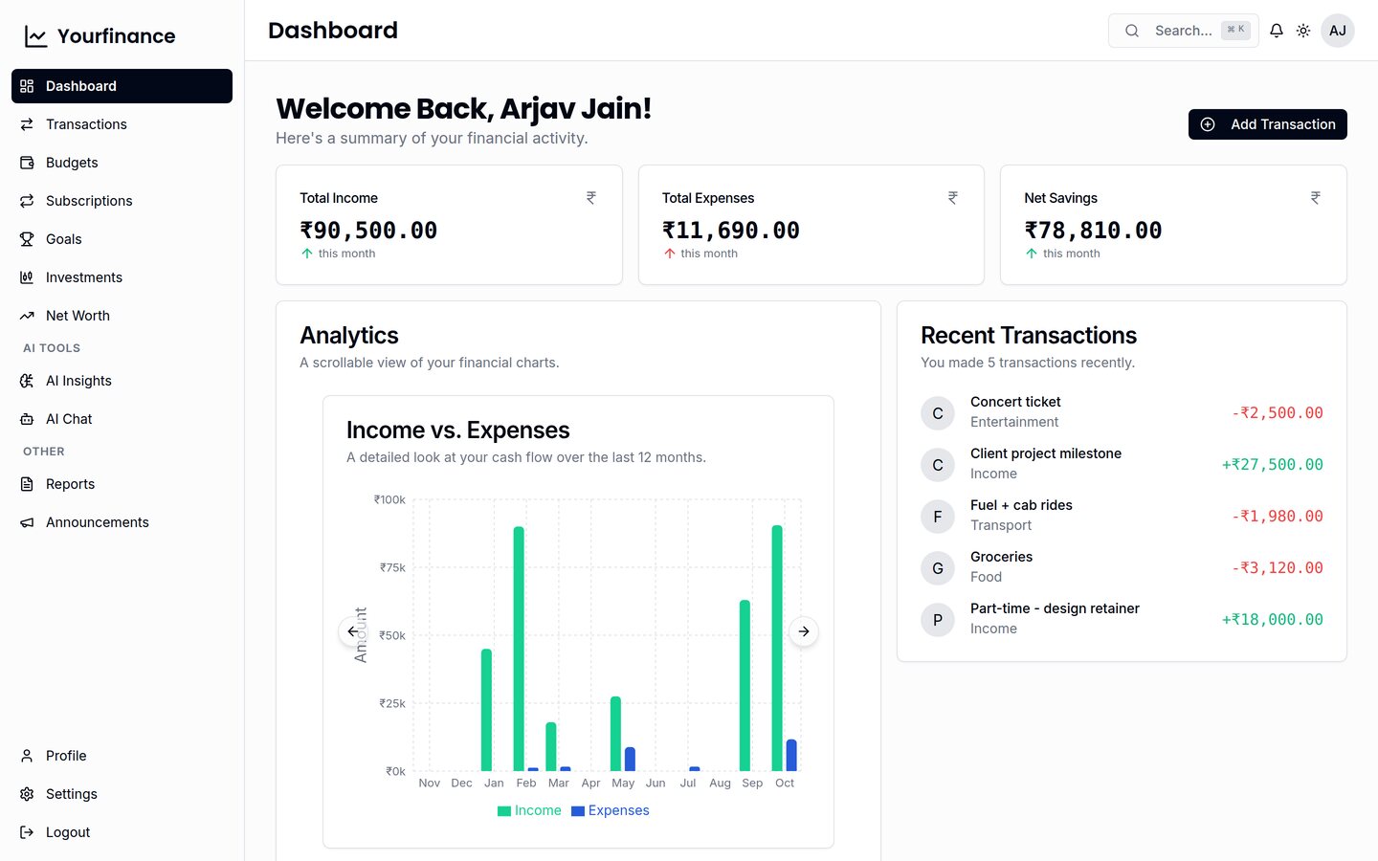
Task: Open the Reports page
Action: pyautogui.click(x=122, y=484)
